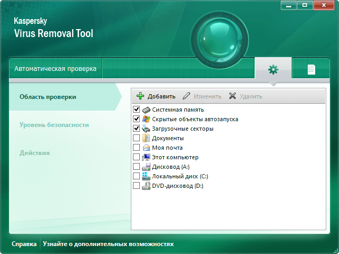
Task: Check the Локальный диск (C:) checkbox
Action: coord(136,176)
